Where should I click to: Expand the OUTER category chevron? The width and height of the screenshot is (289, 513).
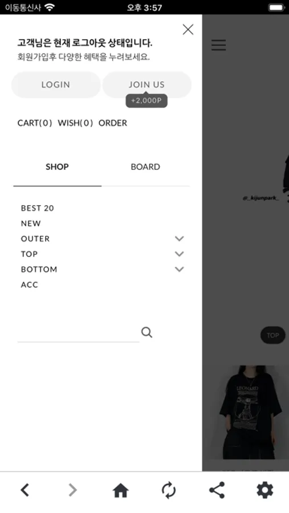click(180, 238)
